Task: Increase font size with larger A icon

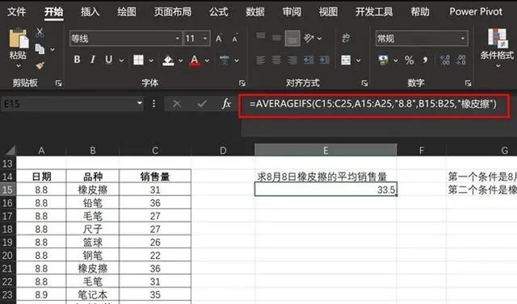Action: point(219,39)
